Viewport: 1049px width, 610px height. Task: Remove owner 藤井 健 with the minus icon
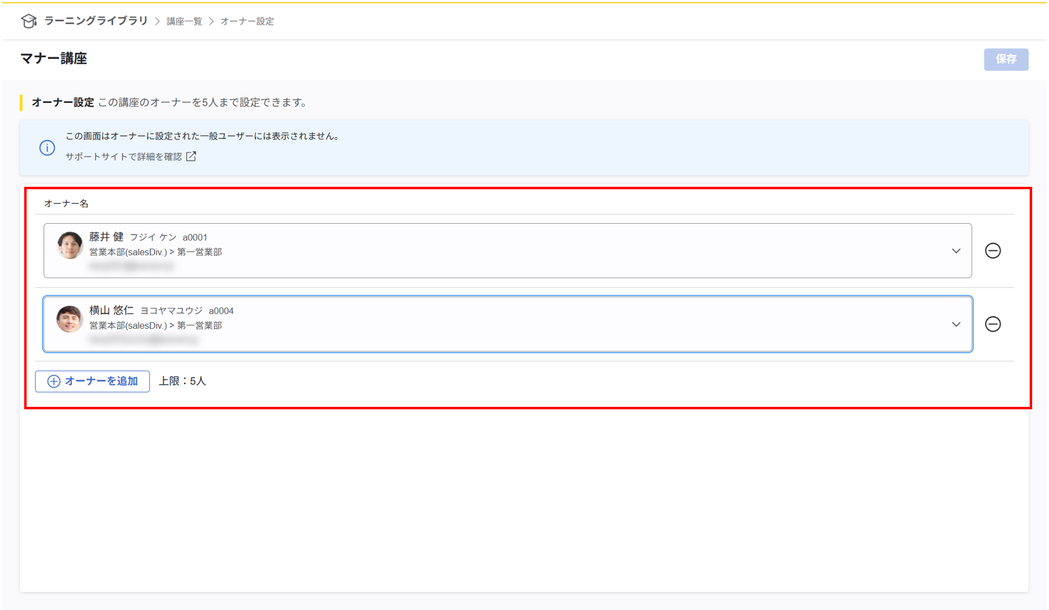(x=993, y=251)
